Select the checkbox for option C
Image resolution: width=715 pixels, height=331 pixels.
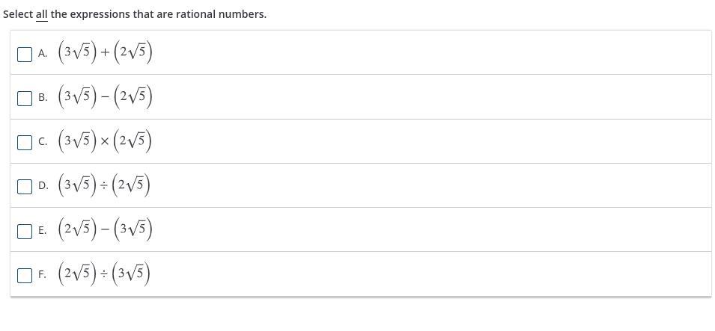click(x=25, y=142)
